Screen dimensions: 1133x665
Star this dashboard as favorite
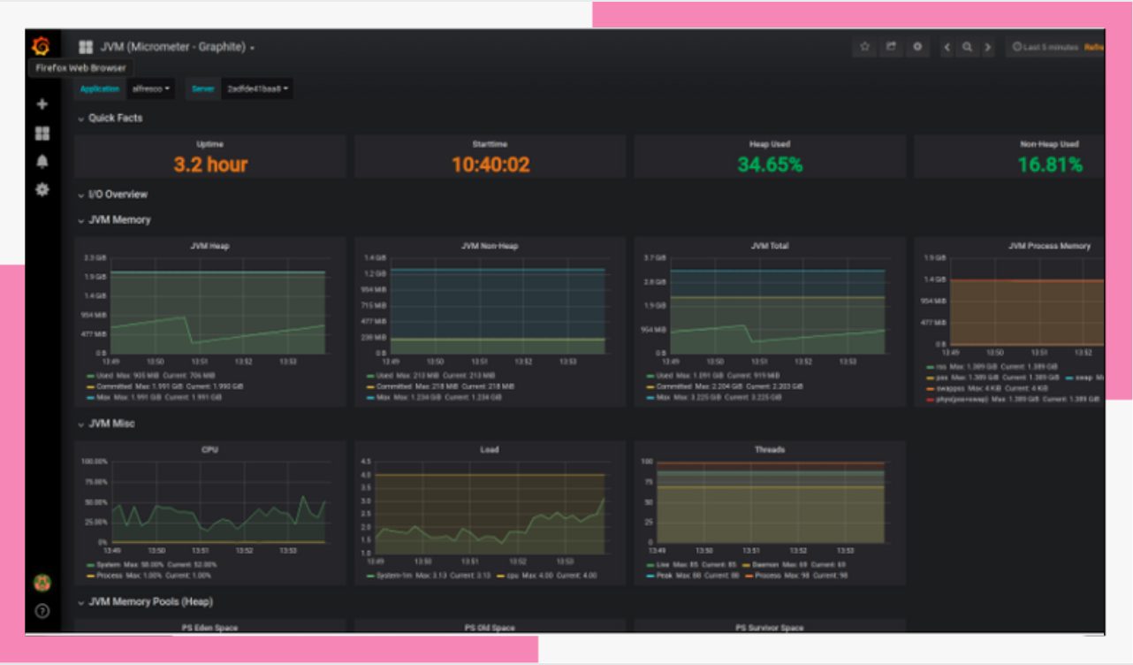865,47
